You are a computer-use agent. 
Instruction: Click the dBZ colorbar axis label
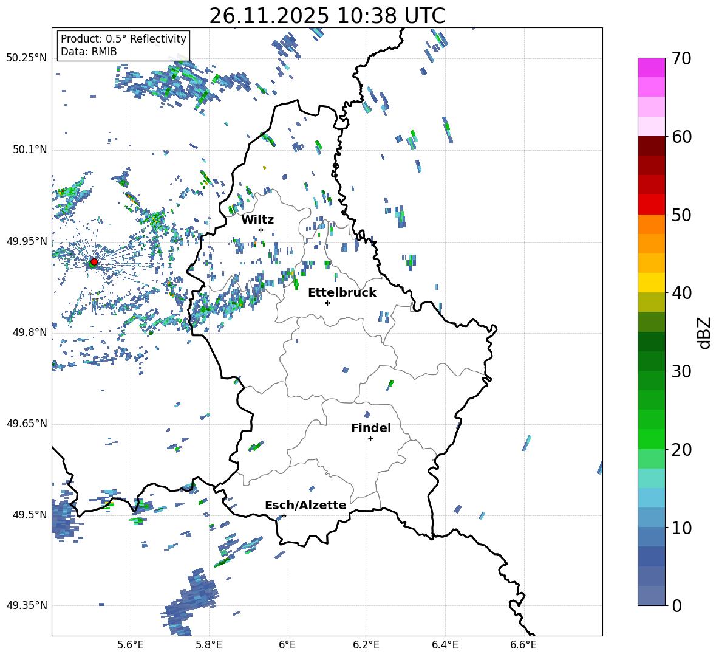click(x=704, y=332)
